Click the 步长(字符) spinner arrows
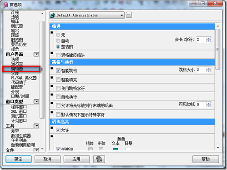The image size is (227, 170). (208, 40)
